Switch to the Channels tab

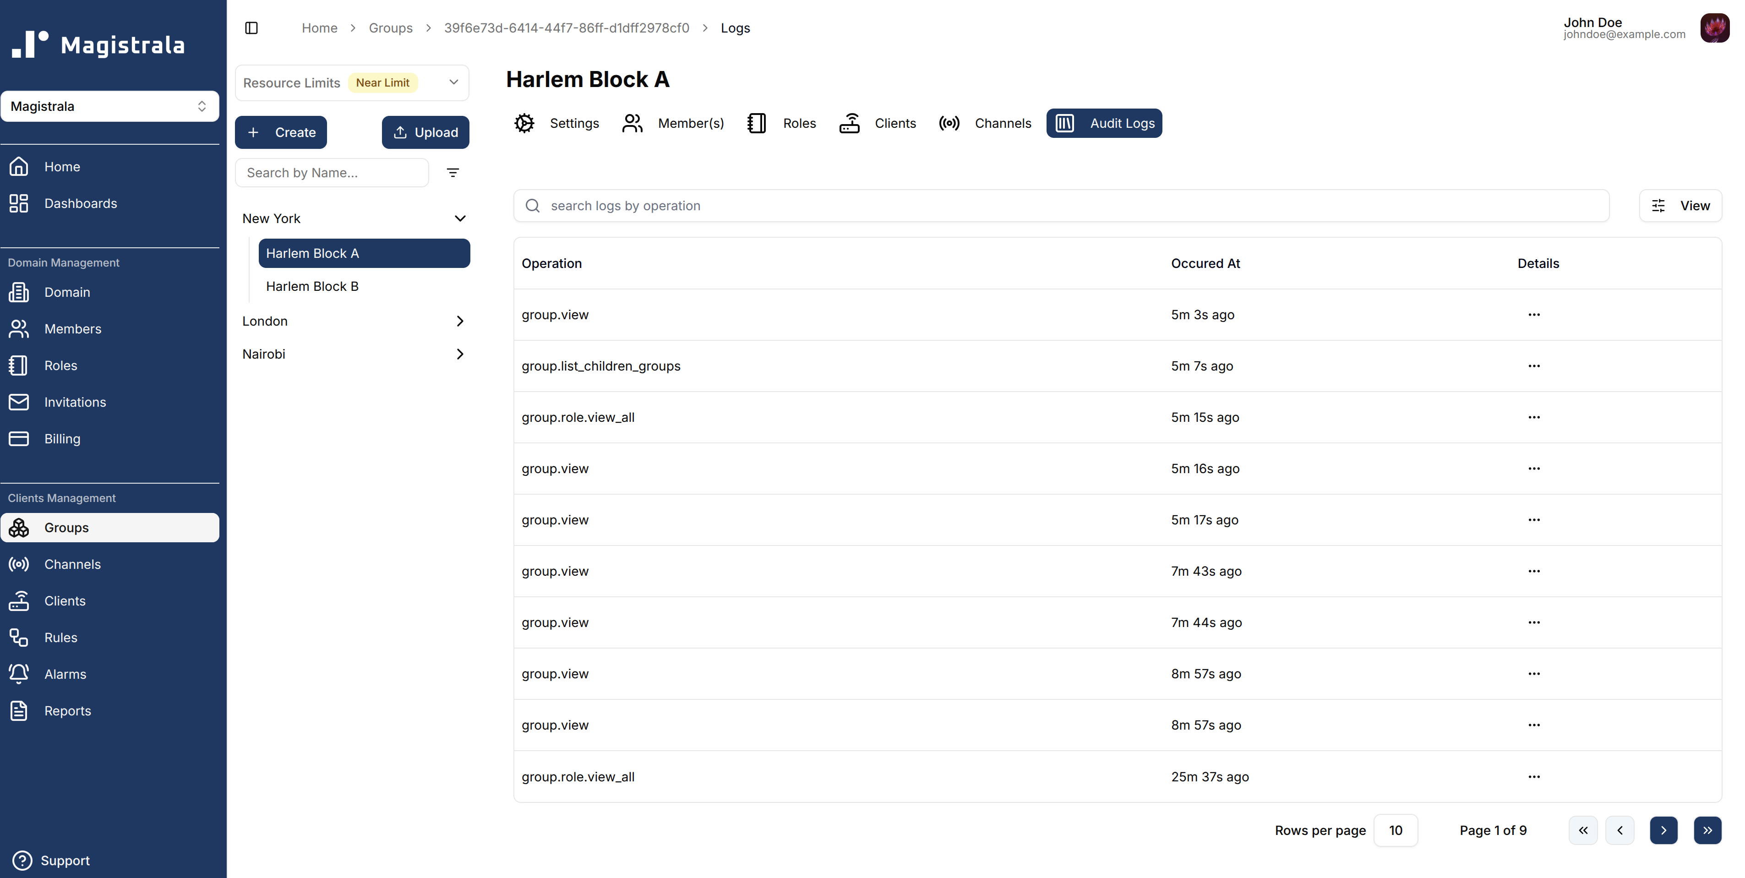point(985,123)
